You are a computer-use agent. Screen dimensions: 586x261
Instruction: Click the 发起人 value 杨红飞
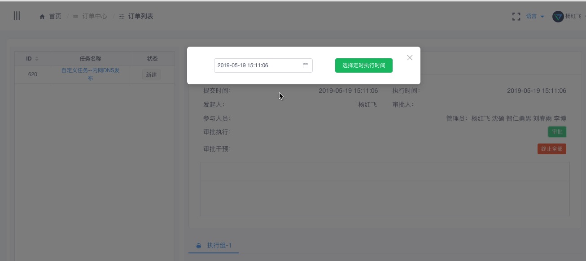click(367, 104)
